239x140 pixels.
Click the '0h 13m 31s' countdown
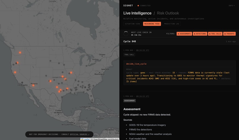click(x=136, y=35)
